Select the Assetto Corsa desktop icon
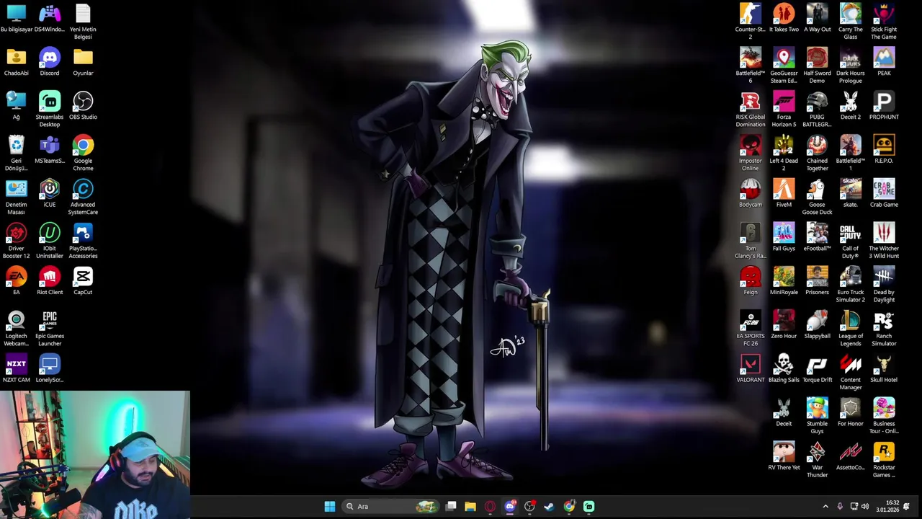This screenshot has width=922, height=519. [851, 452]
